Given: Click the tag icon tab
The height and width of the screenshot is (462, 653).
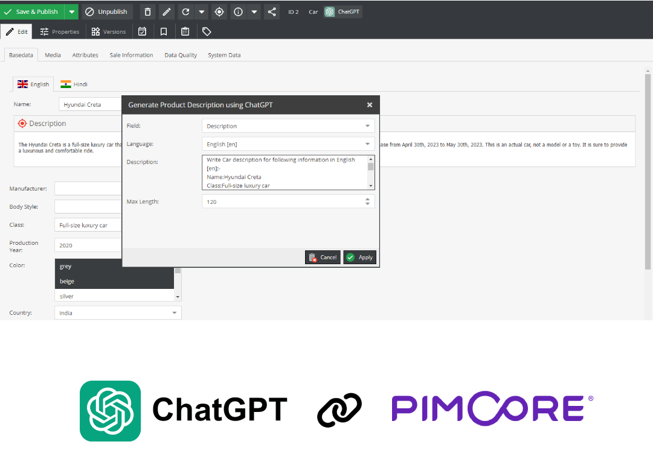Looking at the screenshot, I should [207, 31].
